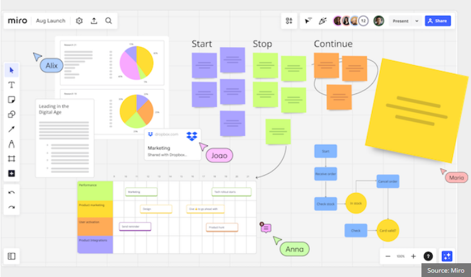Click the Redo arrow

point(11,207)
